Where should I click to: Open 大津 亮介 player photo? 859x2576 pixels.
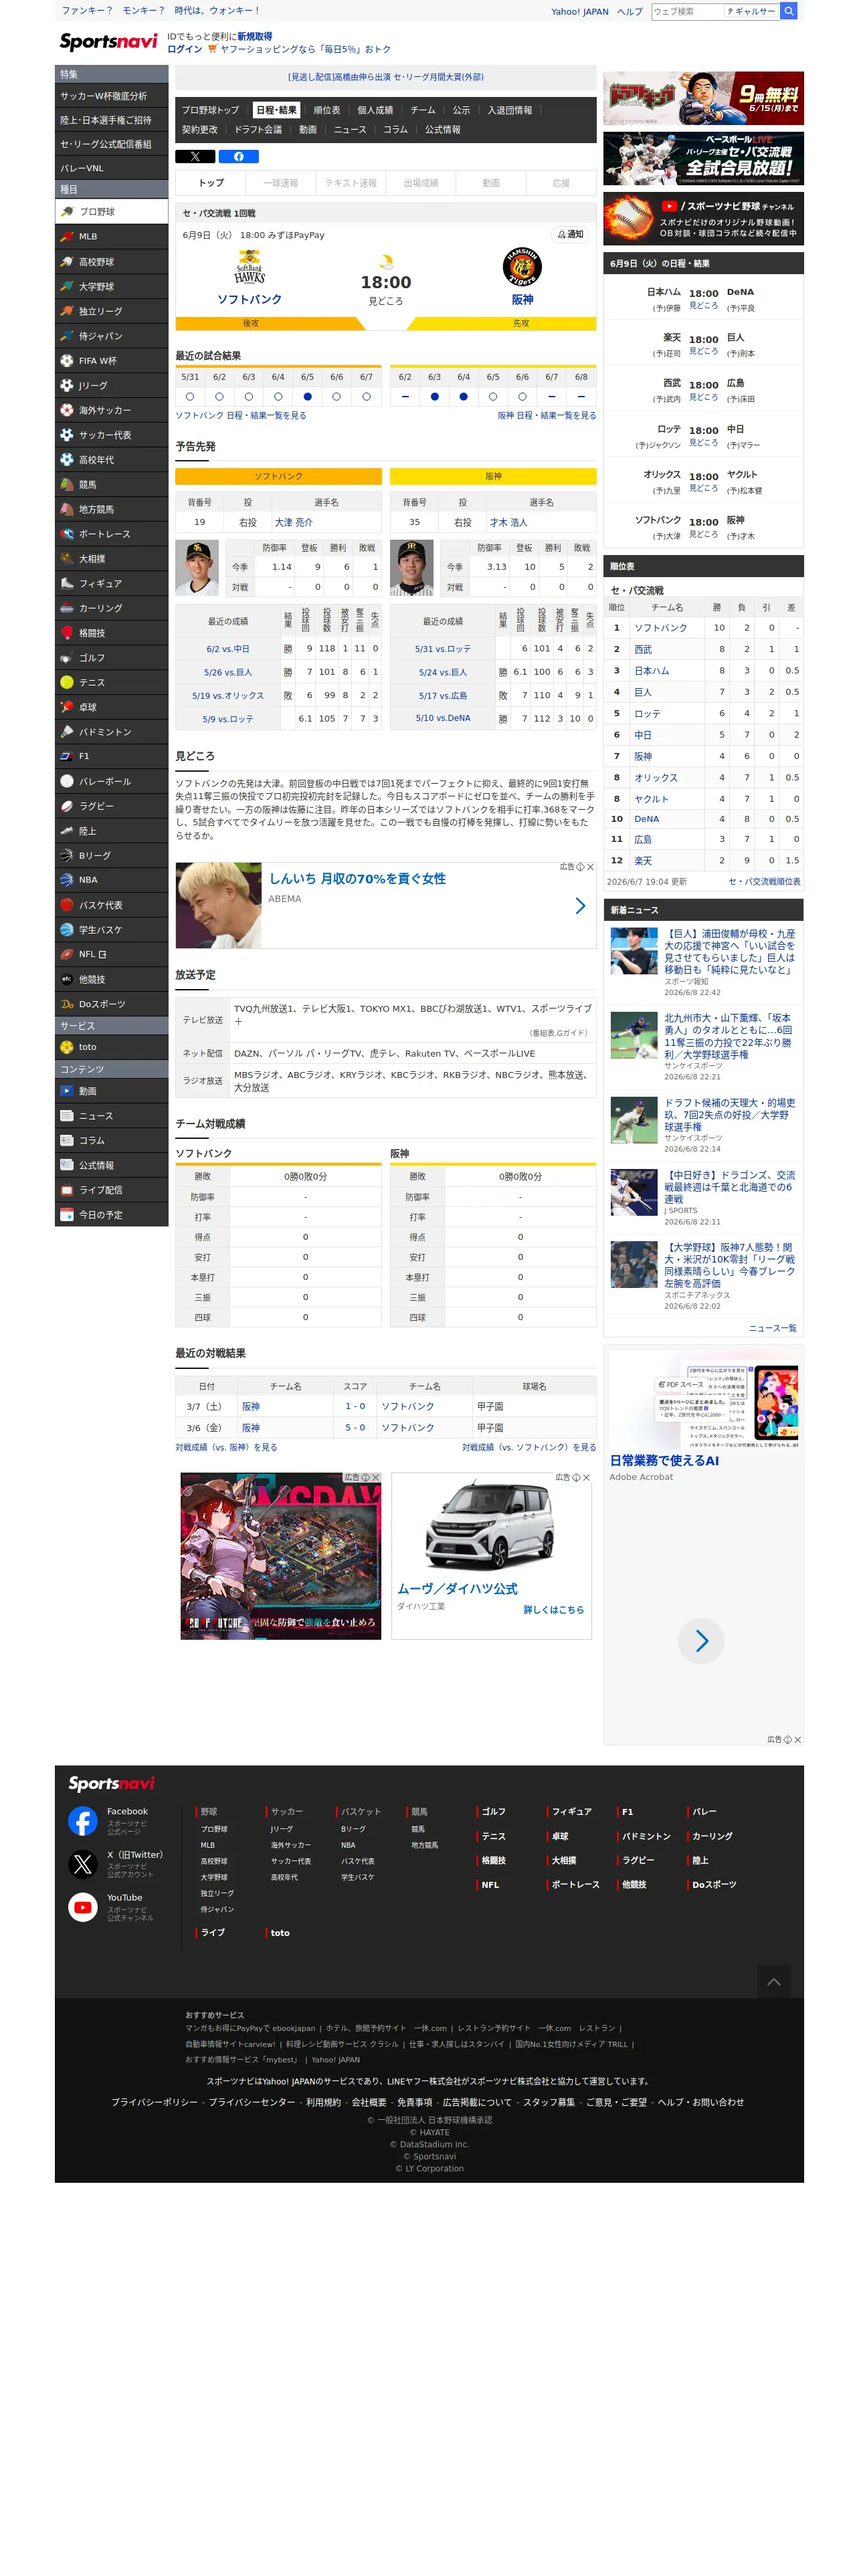click(197, 568)
